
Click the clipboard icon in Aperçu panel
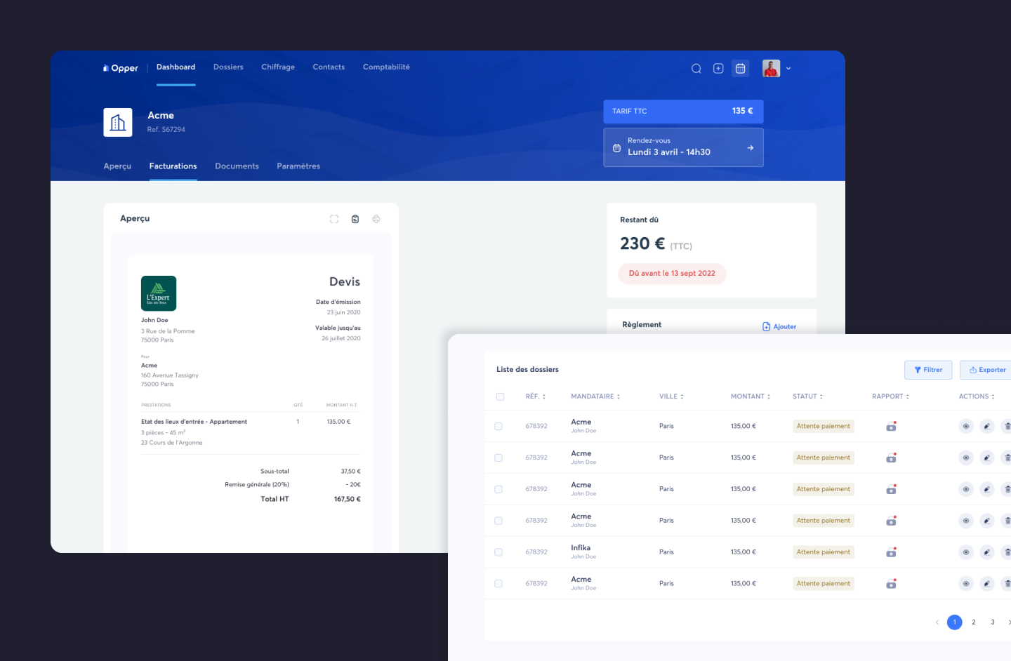click(355, 219)
